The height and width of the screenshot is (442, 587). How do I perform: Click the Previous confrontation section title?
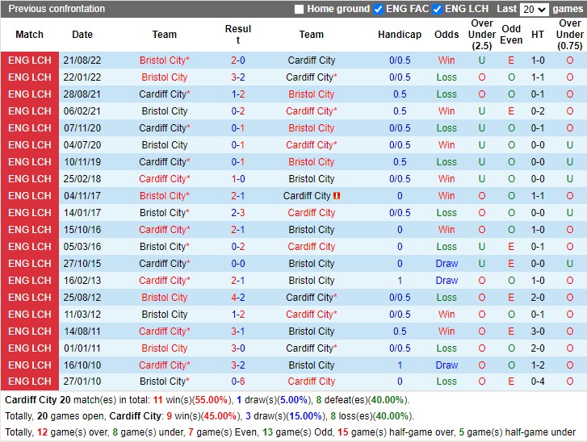coord(57,9)
